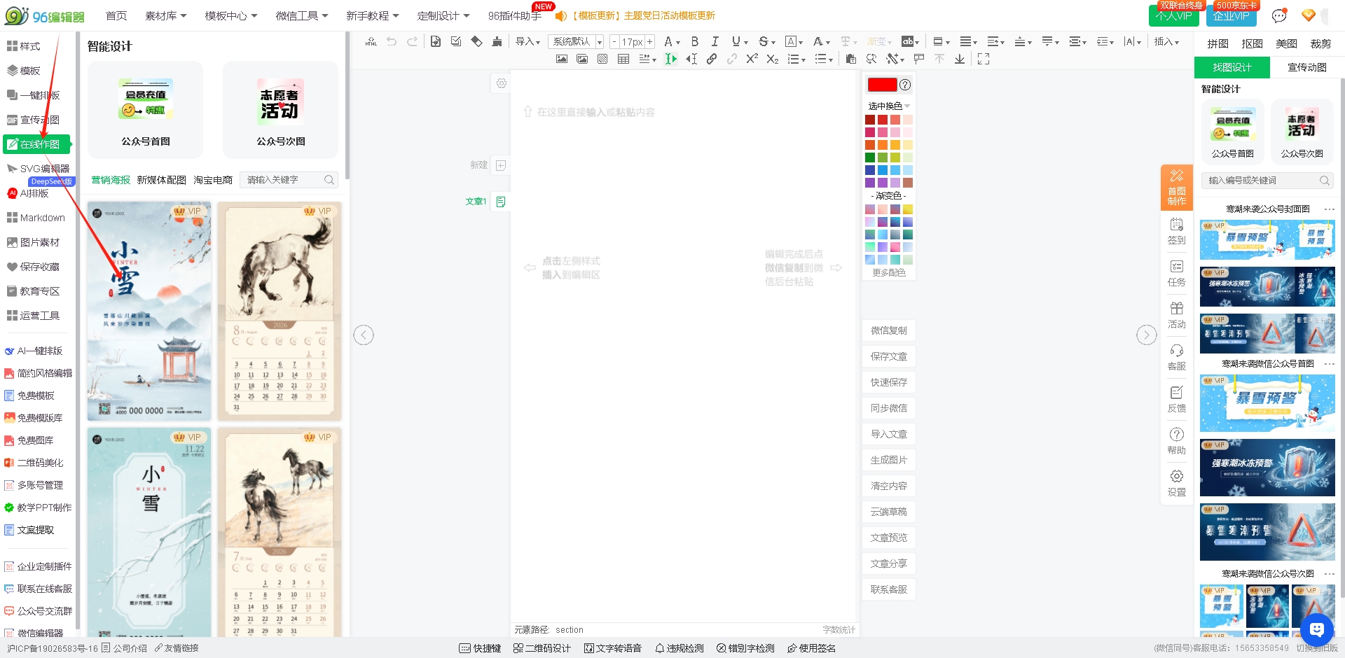Open HTML source code view
Screen dimensions: 1345x658
[371, 42]
